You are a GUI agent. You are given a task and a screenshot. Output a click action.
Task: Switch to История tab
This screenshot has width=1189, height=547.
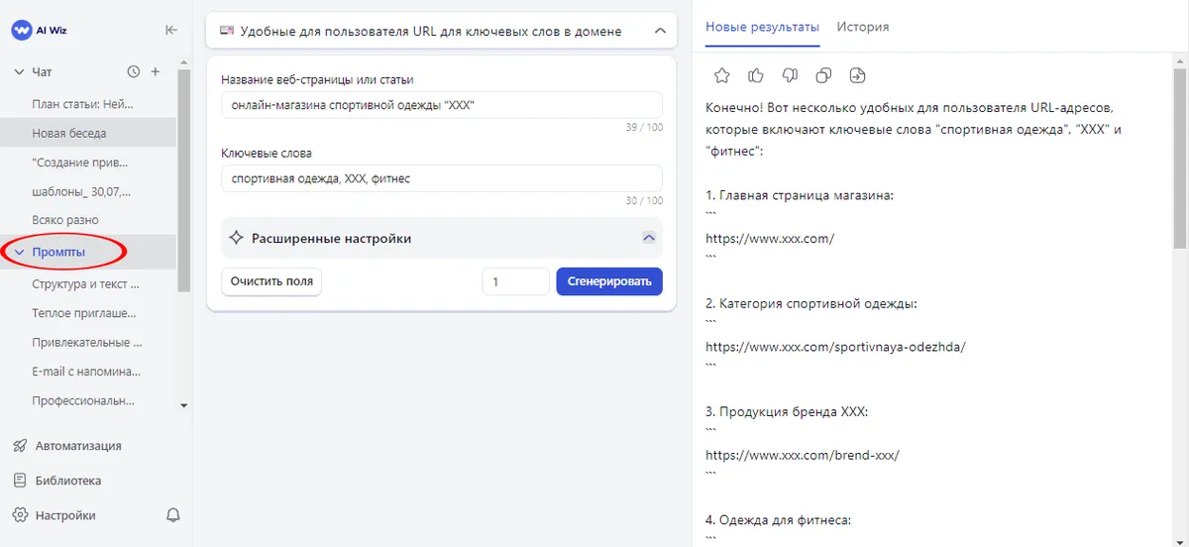click(863, 27)
